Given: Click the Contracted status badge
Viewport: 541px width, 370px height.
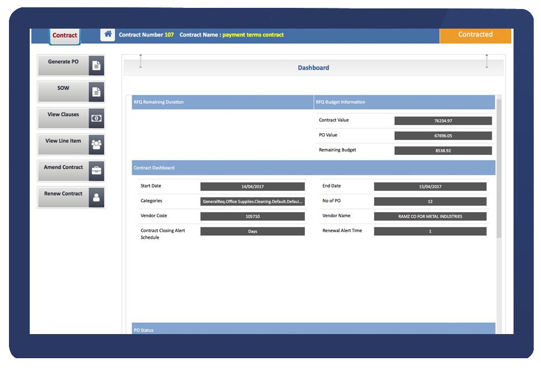Looking at the screenshot, I should (x=475, y=34).
